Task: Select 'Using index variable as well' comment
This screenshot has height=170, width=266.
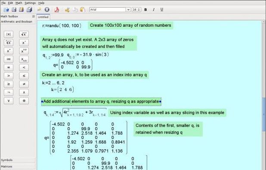Action: click(167, 113)
